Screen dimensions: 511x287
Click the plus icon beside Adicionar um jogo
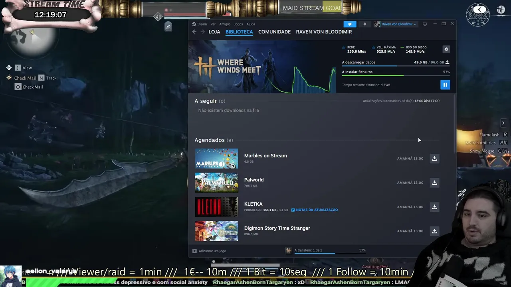pos(194,251)
